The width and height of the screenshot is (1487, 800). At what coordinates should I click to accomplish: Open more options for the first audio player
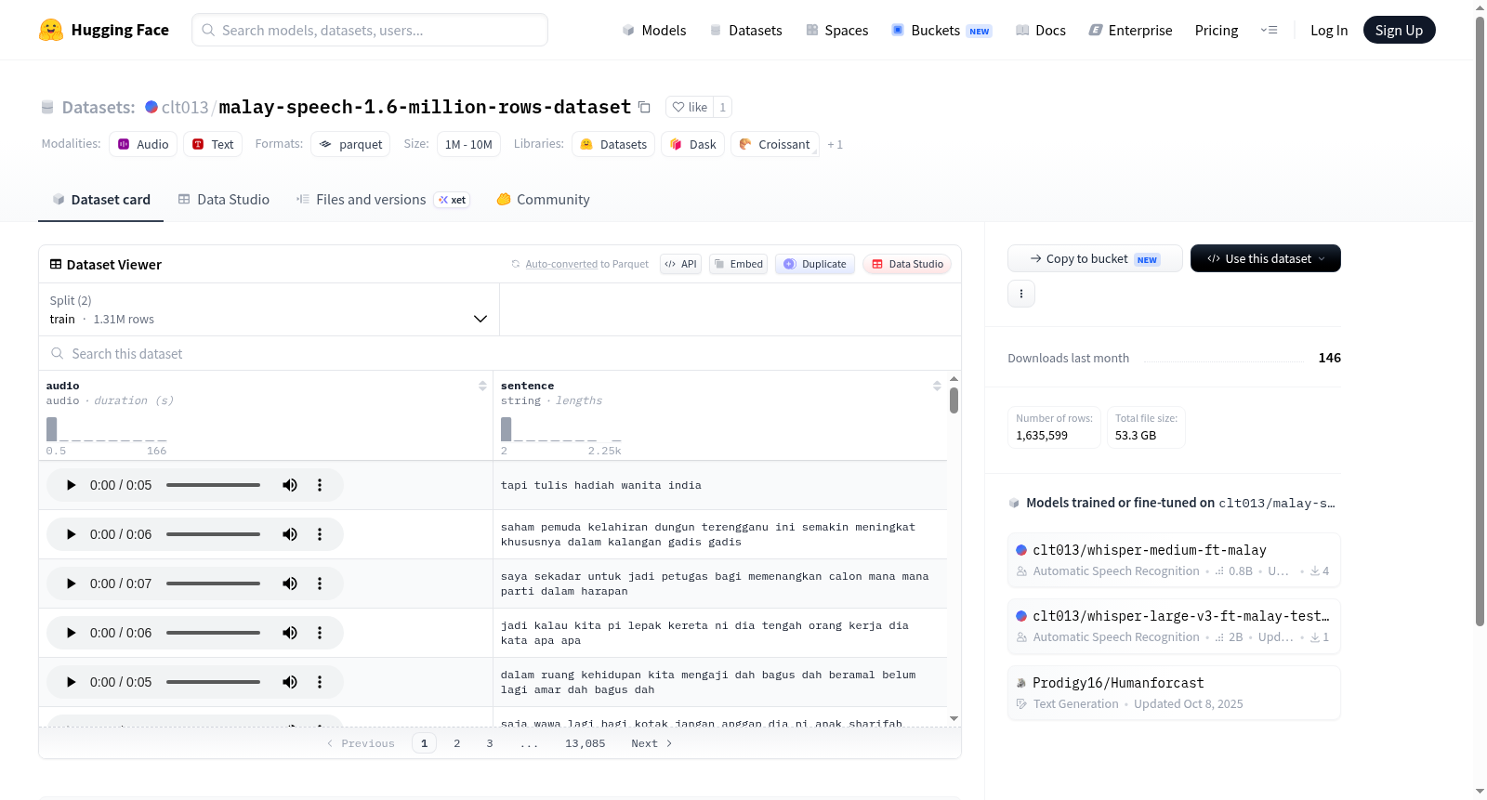click(x=320, y=485)
